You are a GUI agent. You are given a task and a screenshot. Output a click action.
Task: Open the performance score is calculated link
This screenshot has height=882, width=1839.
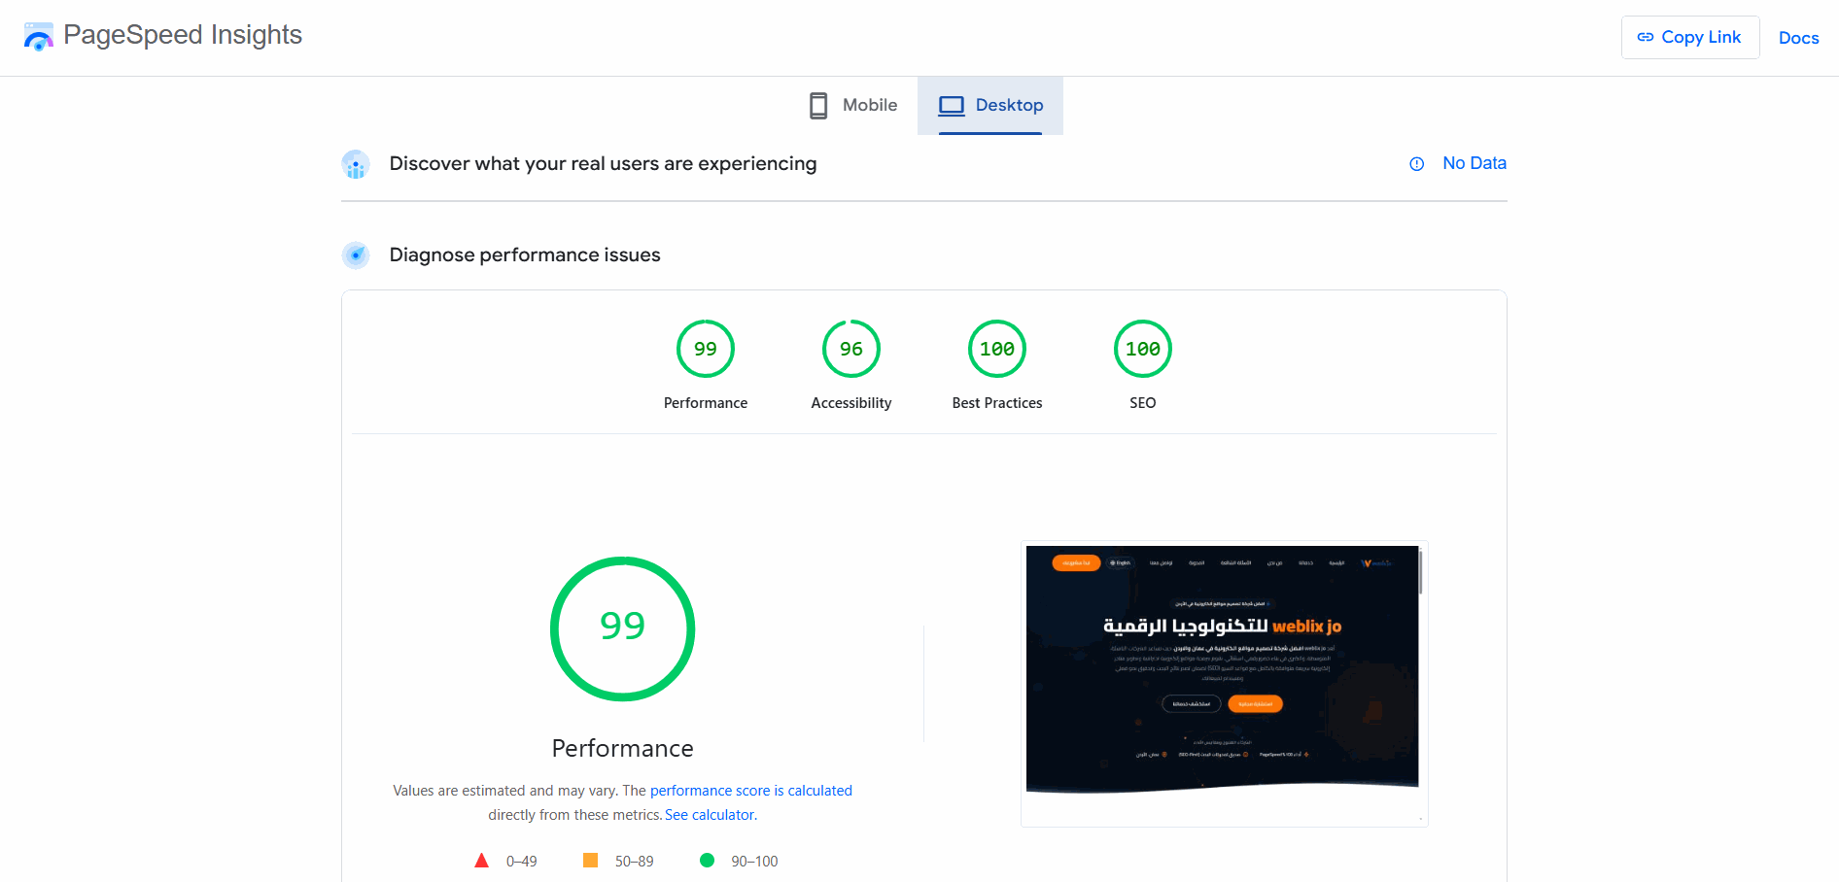[x=751, y=791]
